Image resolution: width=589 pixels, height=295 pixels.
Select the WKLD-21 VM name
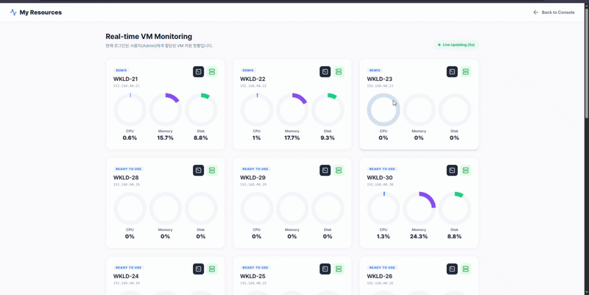[x=125, y=79]
